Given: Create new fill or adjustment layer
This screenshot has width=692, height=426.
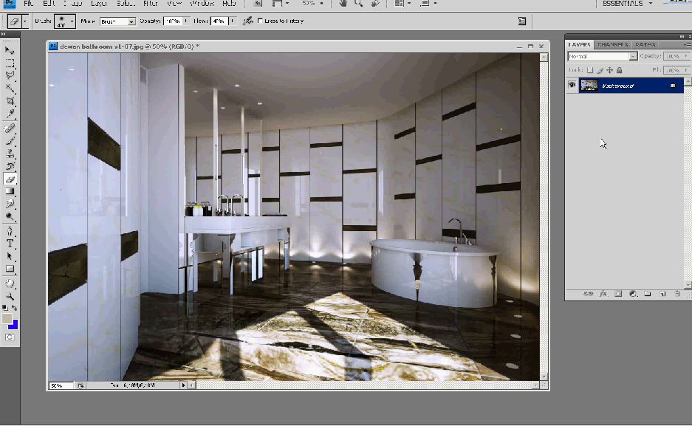Looking at the screenshot, I should [632, 294].
